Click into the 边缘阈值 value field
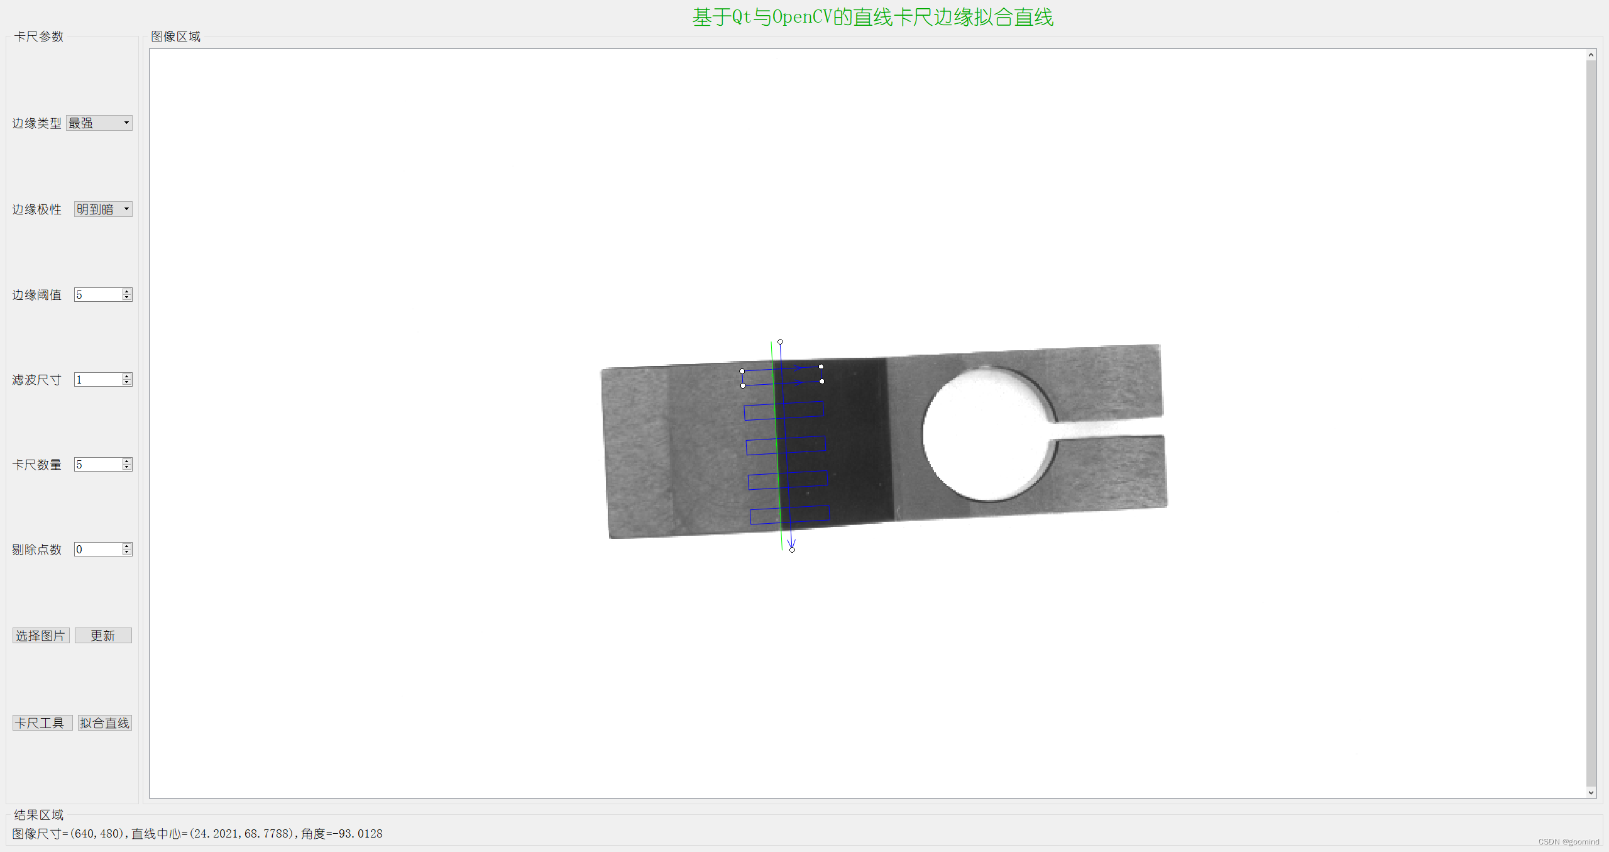This screenshot has width=1609, height=852. [x=98, y=294]
